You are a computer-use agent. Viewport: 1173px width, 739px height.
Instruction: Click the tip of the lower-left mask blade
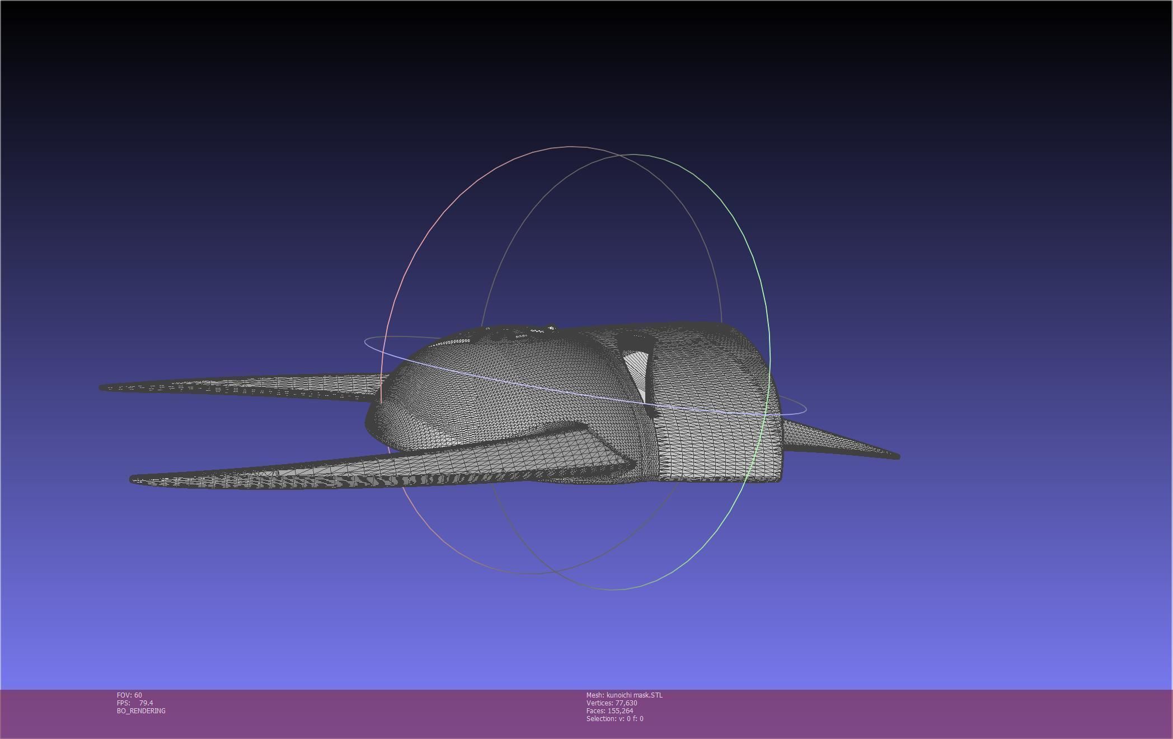pyautogui.click(x=135, y=479)
